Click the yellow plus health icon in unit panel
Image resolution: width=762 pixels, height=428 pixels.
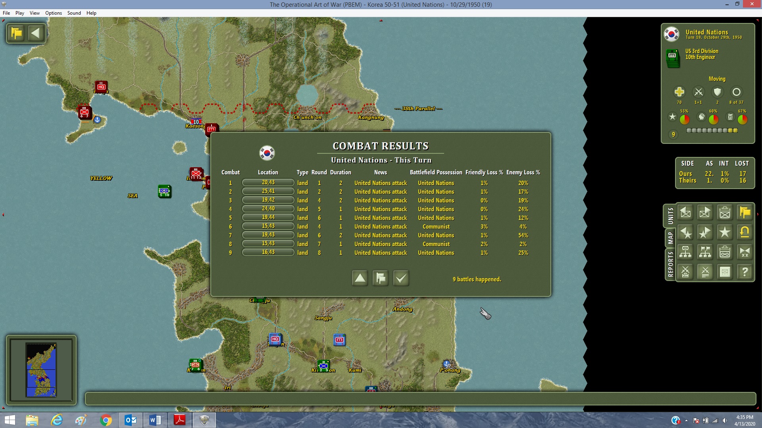coord(679,92)
